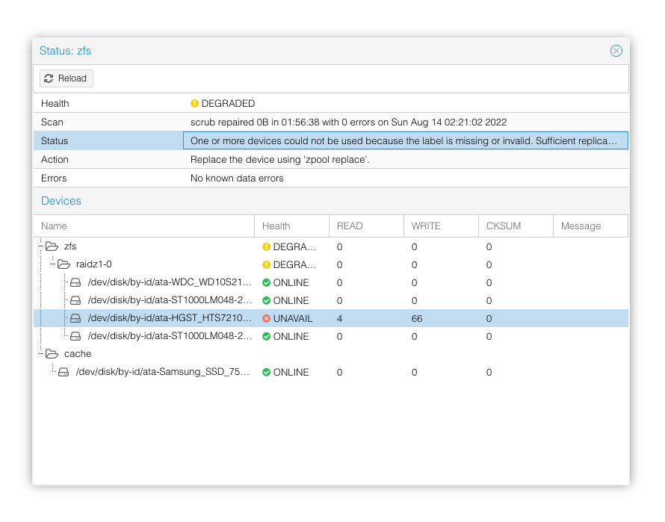Click the yellow warning icon in the zfs row
Viewport: 665px width, 522px height.
266,246
